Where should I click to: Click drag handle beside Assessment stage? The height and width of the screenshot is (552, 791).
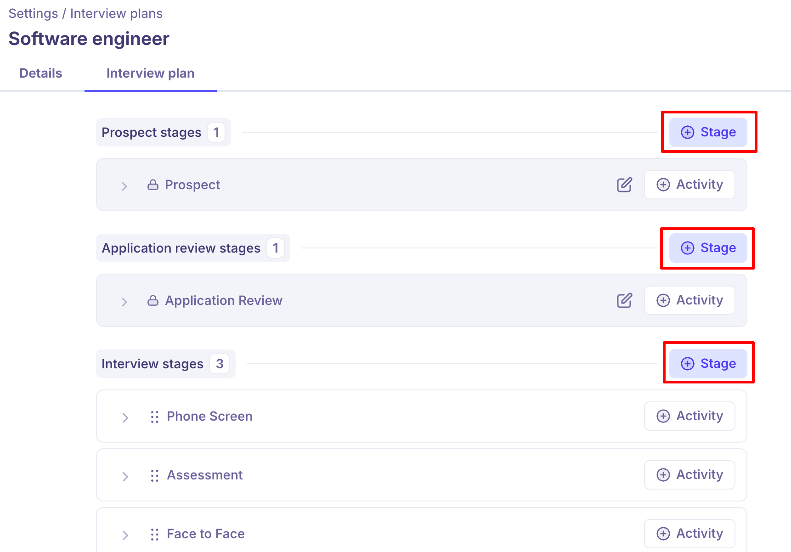[154, 475]
